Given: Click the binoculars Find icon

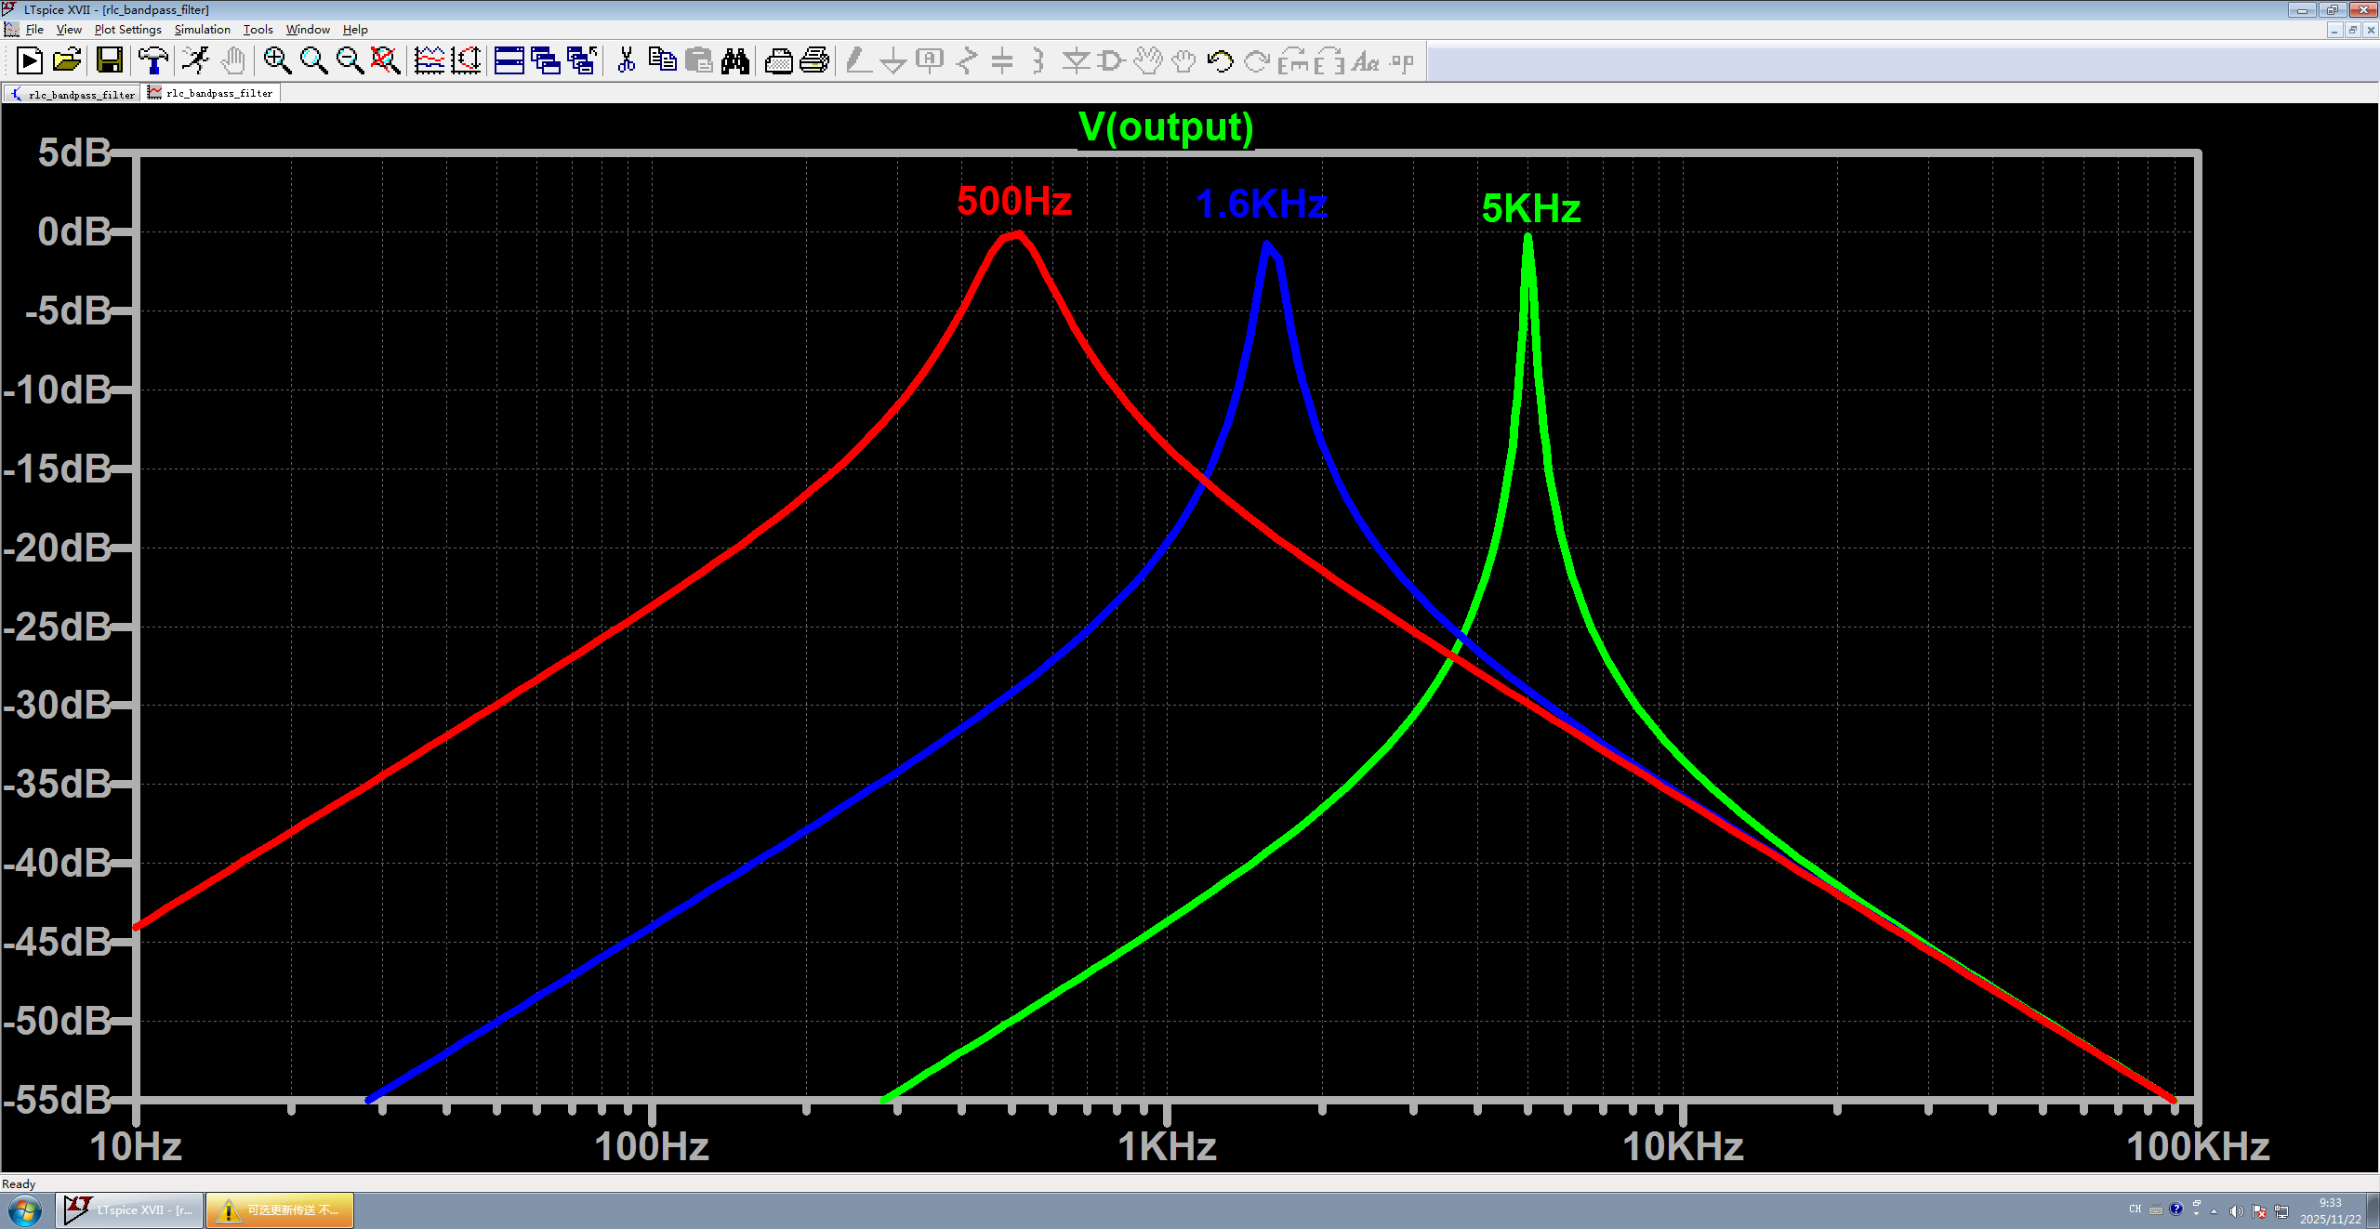Looking at the screenshot, I should tap(734, 61).
